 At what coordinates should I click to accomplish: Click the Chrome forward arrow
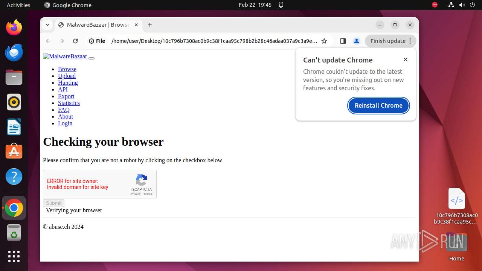62,41
